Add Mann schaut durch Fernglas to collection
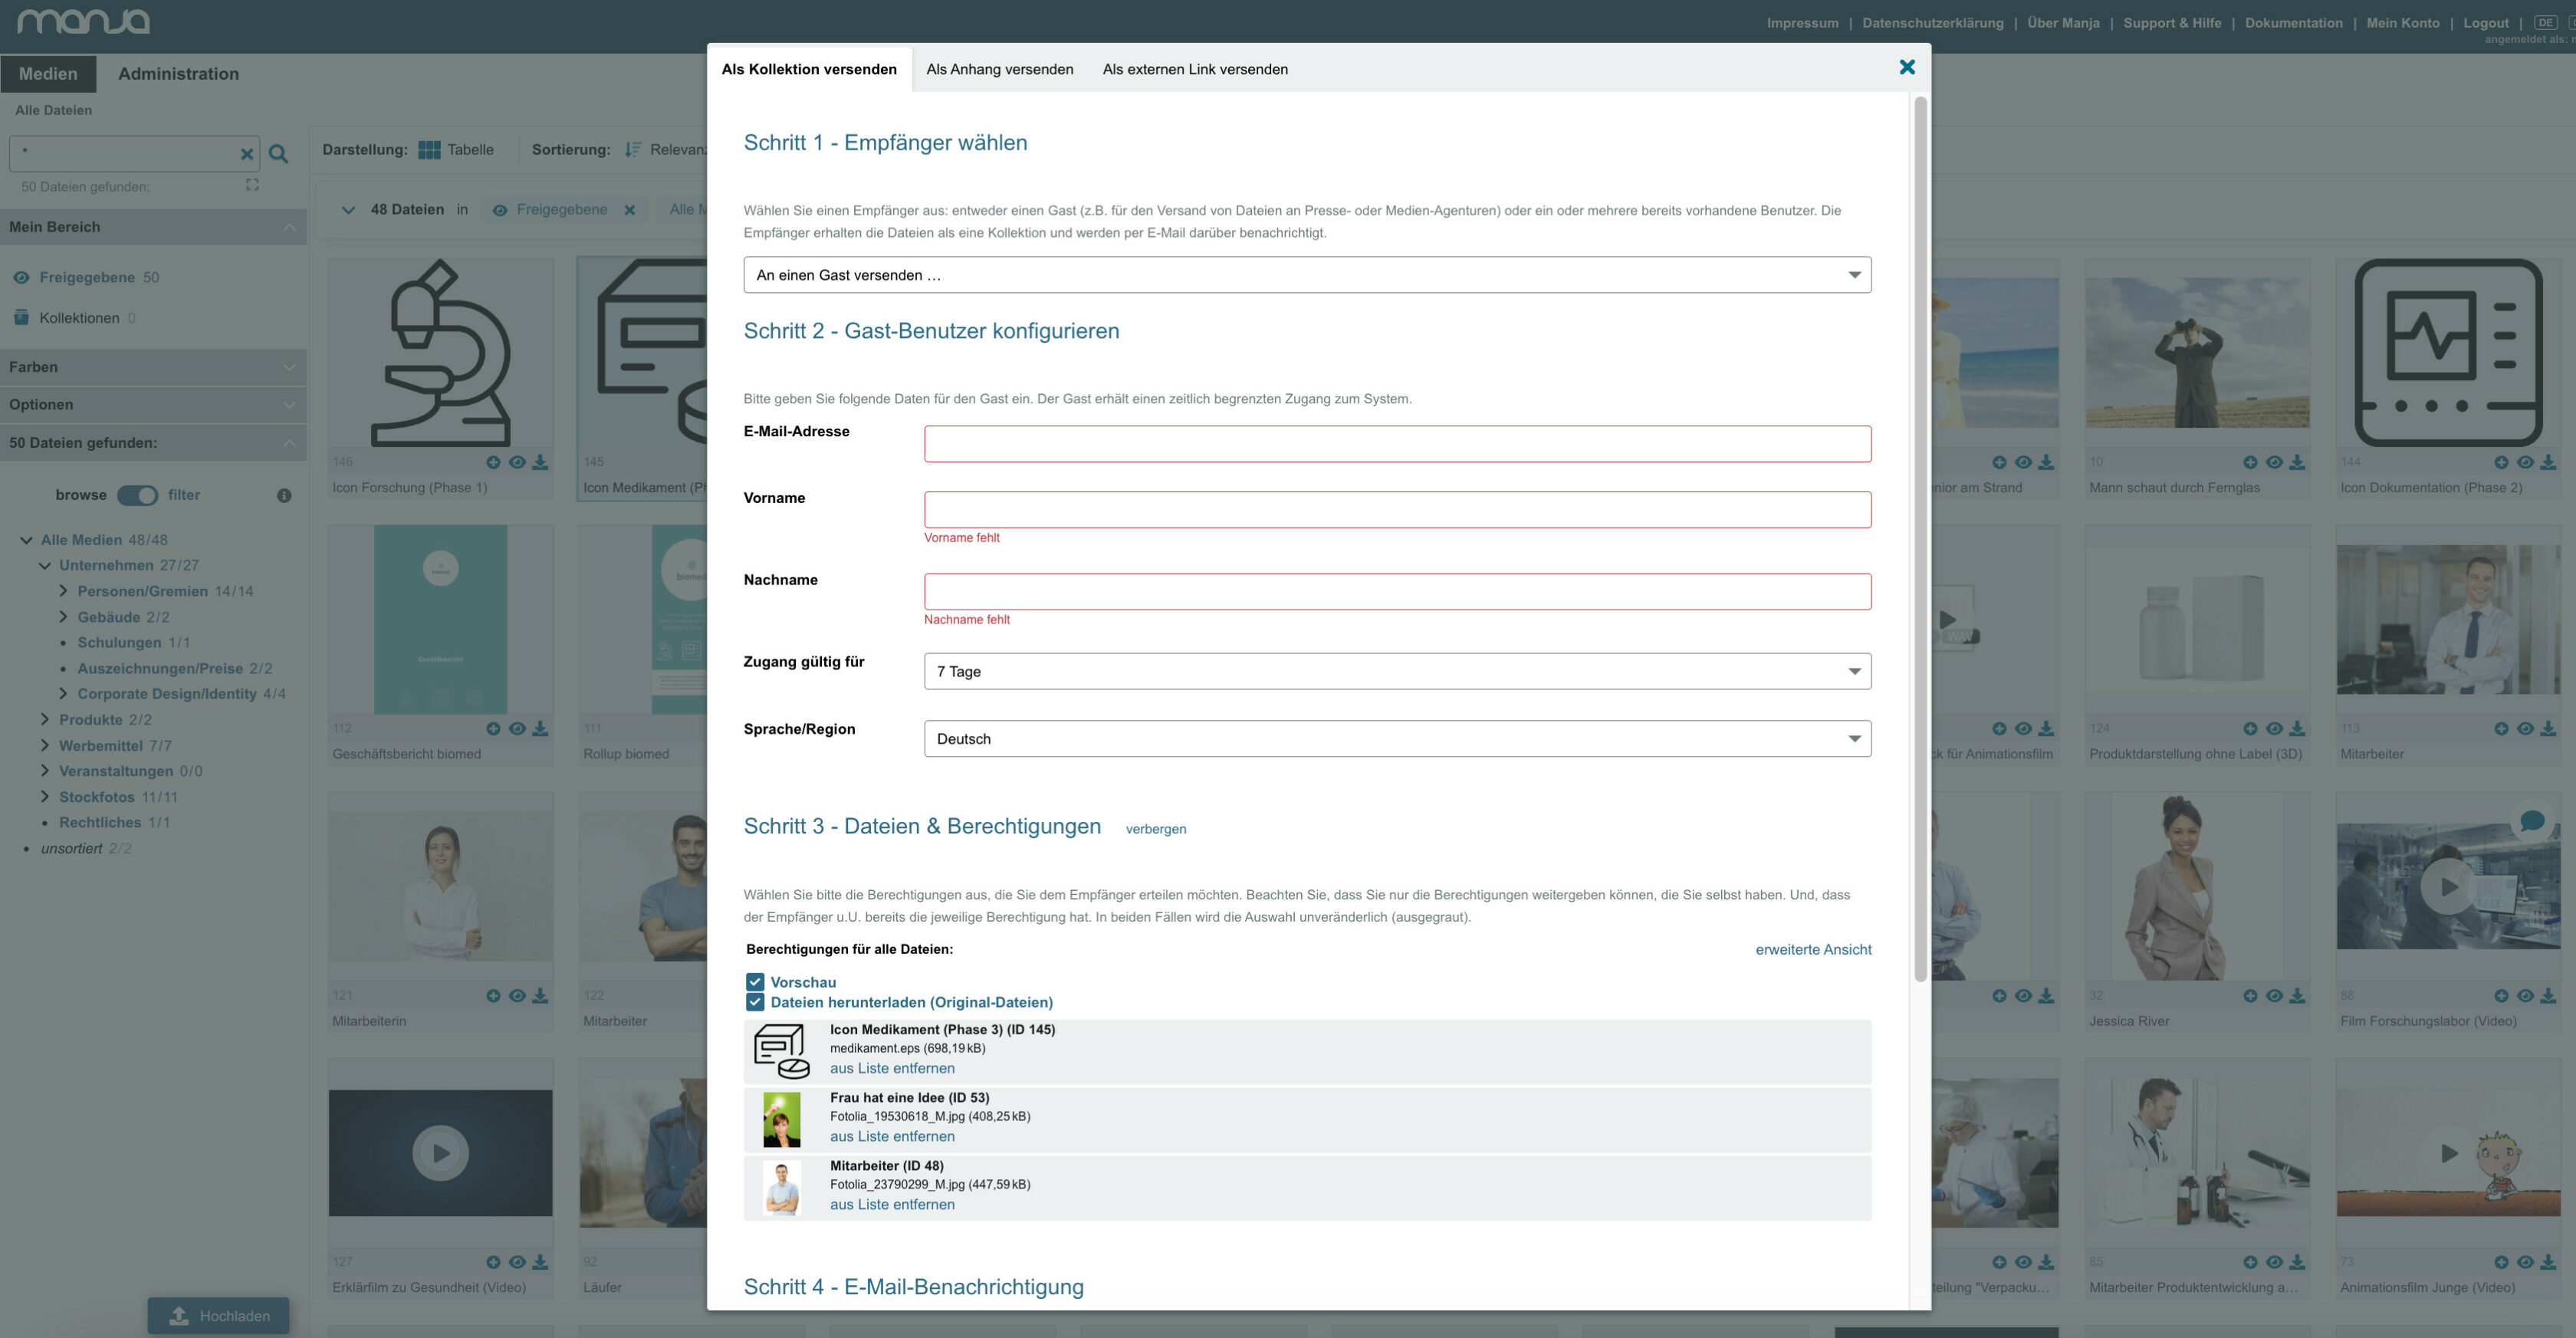The image size is (2576, 1338). tap(2250, 462)
